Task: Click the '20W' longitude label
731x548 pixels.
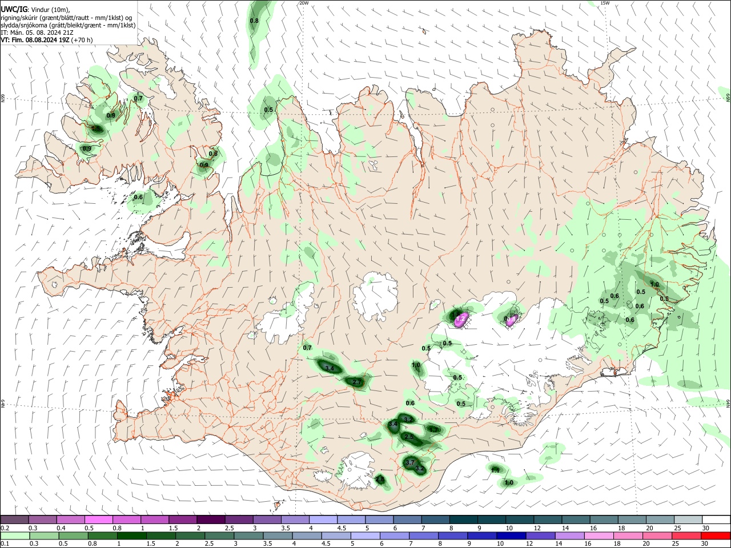Action: 304,3
